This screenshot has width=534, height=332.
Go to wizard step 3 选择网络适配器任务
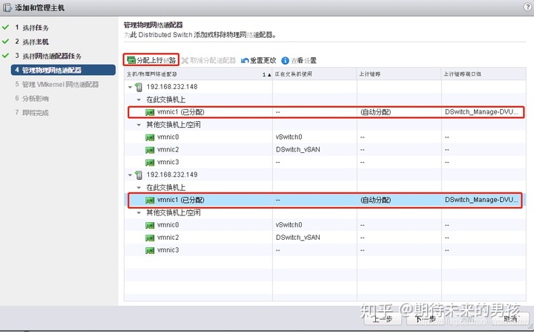click(48, 56)
